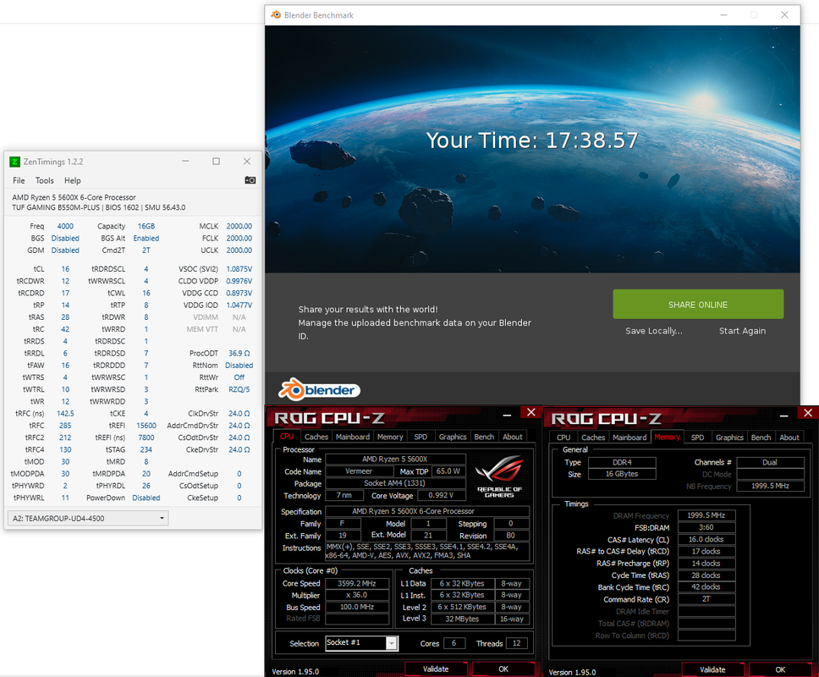Screen dimensions: 819x677
Task: Close the right ROG CPU-Z window
Action: [x=808, y=413]
